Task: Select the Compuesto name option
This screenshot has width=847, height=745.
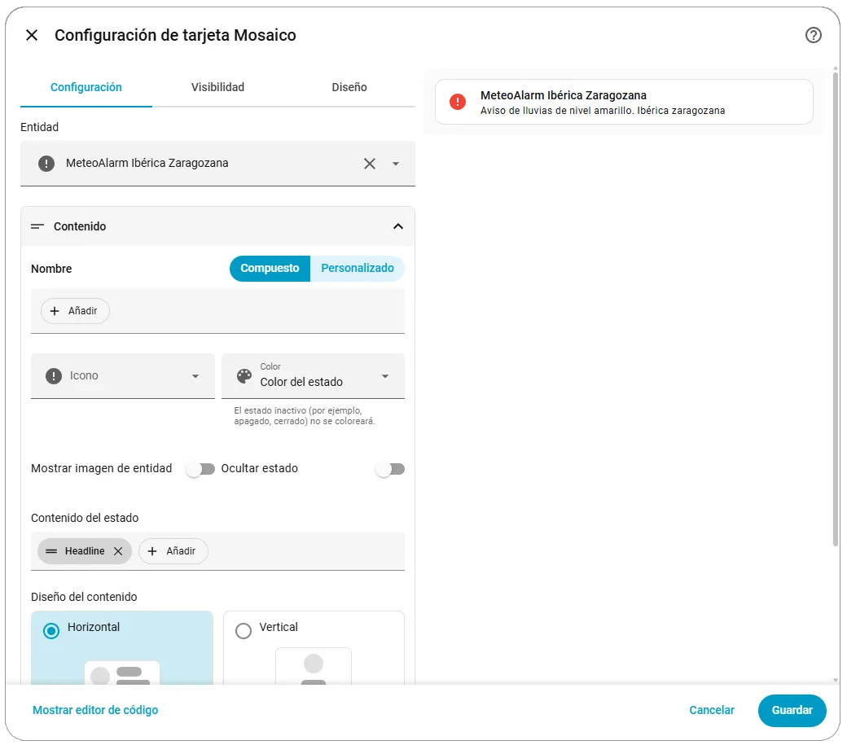Action: pyautogui.click(x=270, y=269)
